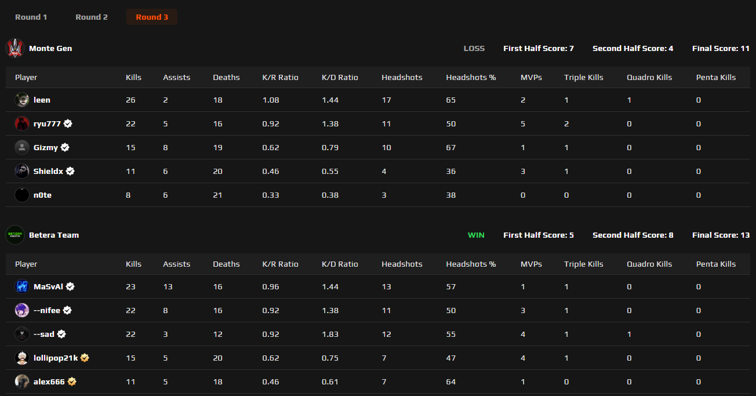Click the Betera Team logo
Image resolution: width=756 pixels, height=396 pixels.
click(15, 235)
